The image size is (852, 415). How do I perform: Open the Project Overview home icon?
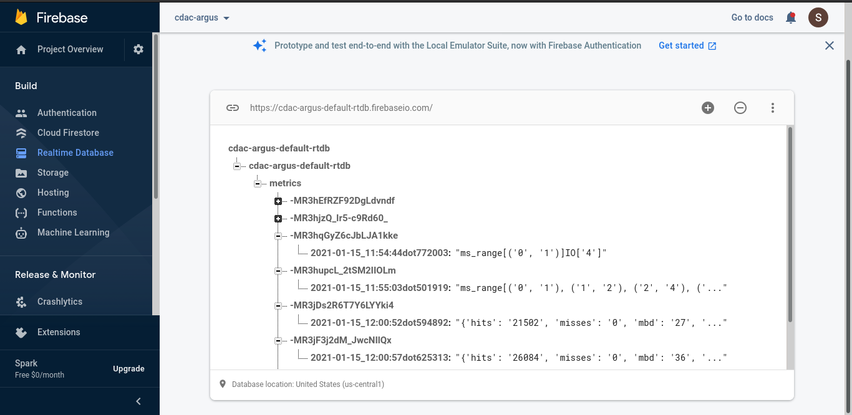(21, 50)
